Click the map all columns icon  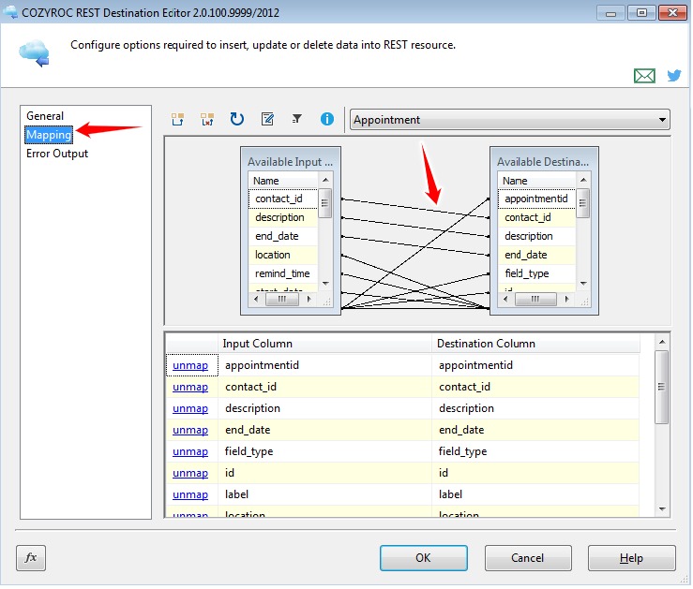click(177, 120)
